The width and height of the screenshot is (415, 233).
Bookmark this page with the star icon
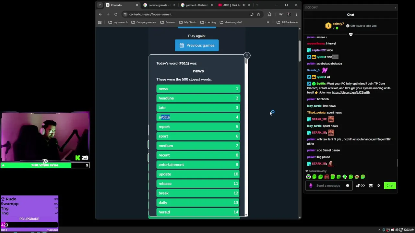(258, 14)
